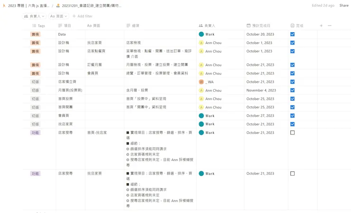
Task: Click the Add filter button
Action: [x=83, y=16]
